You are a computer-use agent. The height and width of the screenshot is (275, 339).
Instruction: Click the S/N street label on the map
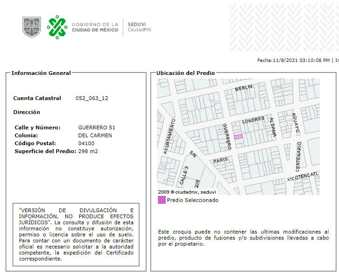point(193,154)
